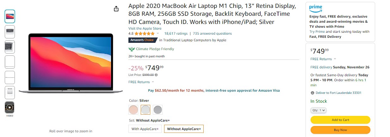Play the product video thumbnail

coord(9,107)
